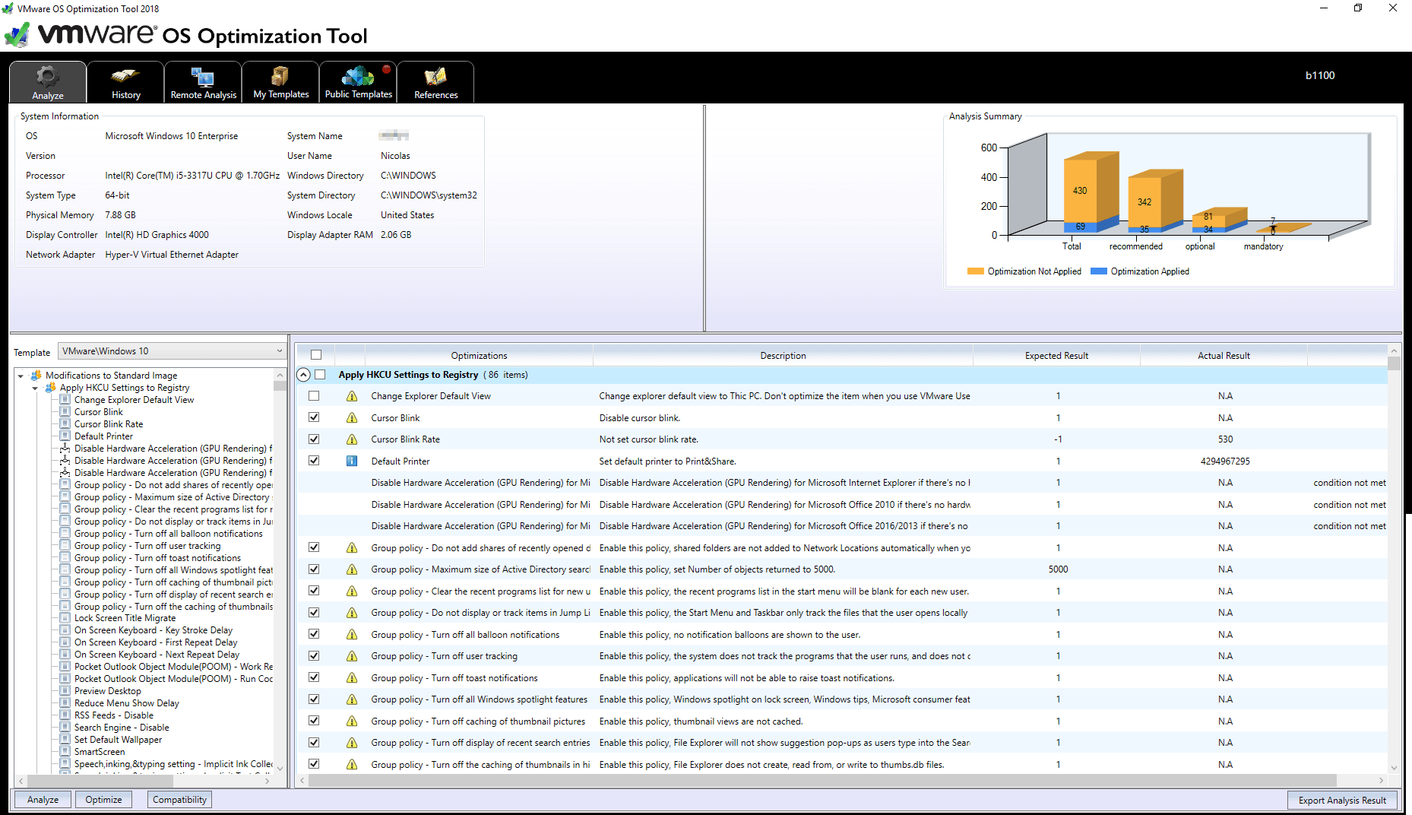This screenshot has width=1412, height=815.
Task: Click warning icon for Change Explorer Default View
Action: (352, 396)
